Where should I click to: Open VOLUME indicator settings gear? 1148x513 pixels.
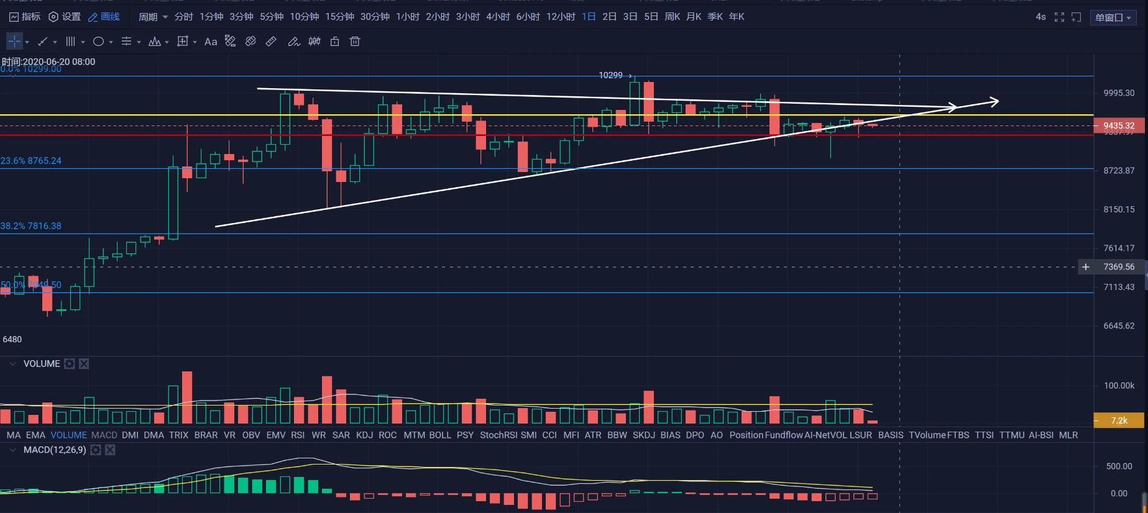(x=70, y=364)
